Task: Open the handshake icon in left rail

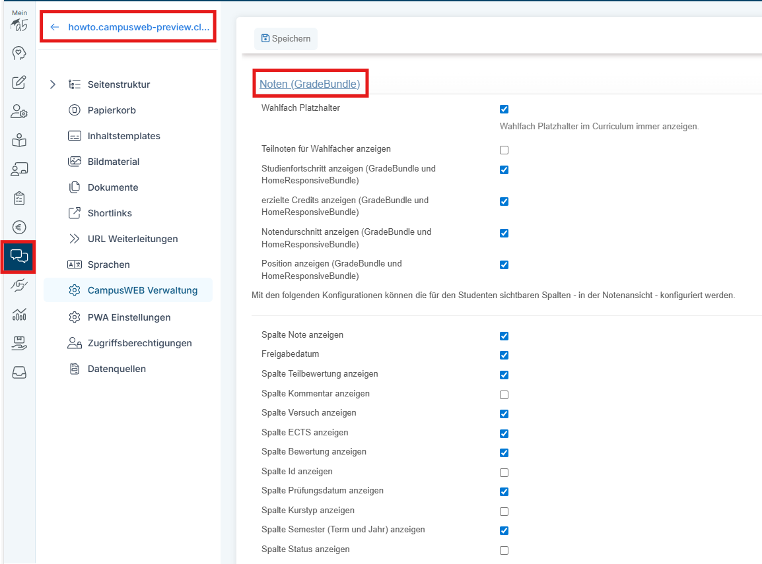Action: point(18,286)
